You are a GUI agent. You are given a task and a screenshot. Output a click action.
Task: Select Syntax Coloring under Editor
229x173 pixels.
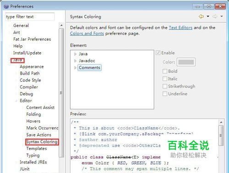tap(42, 142)
